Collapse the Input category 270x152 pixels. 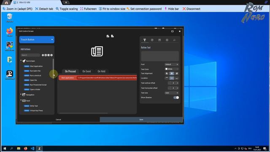[x=21, y=100]
